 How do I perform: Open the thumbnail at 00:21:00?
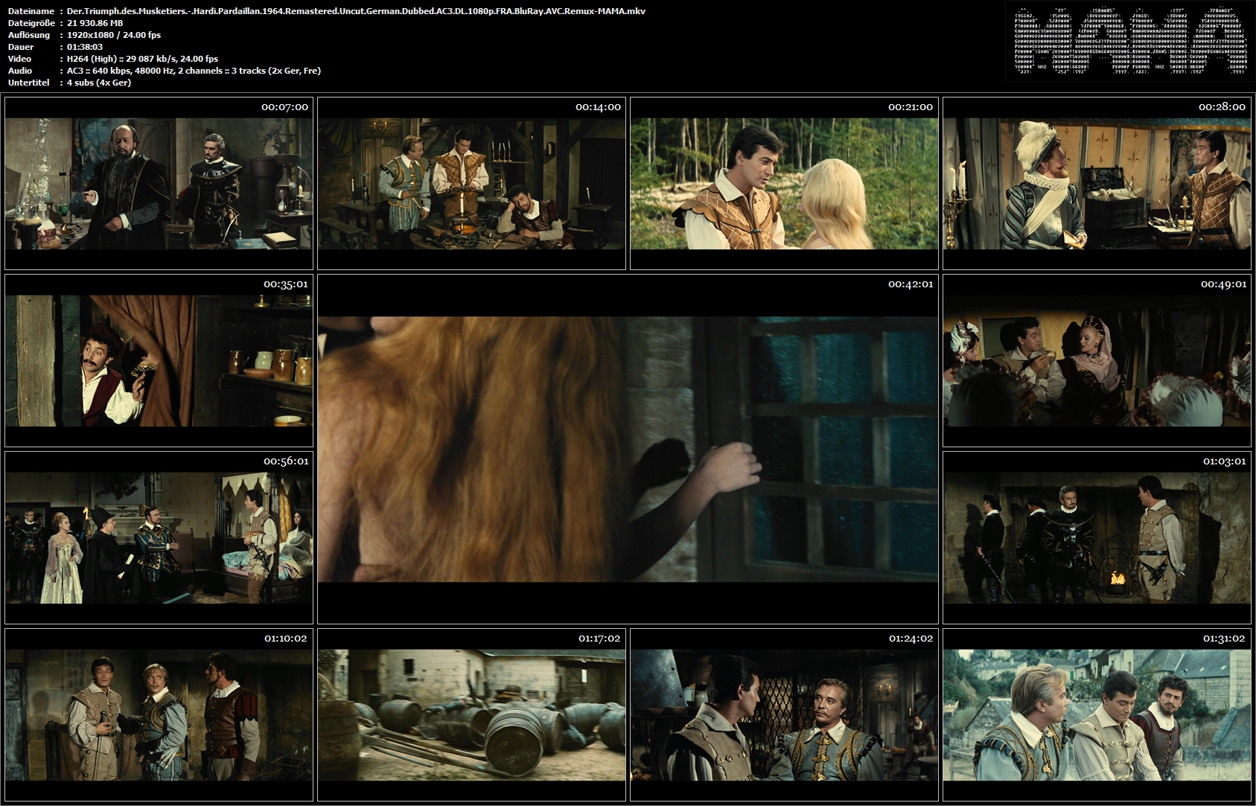(x=784, y=183)
